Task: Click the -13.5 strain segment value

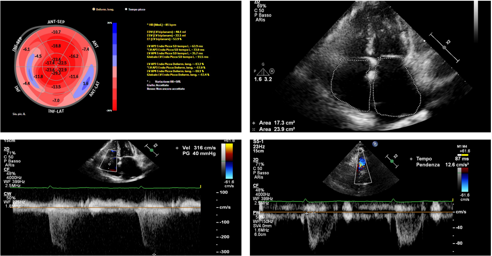Action: coord(56,87)
